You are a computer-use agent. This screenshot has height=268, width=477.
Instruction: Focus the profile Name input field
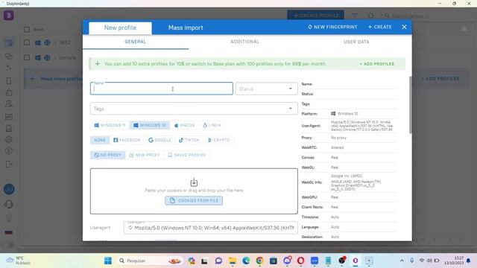162,89
